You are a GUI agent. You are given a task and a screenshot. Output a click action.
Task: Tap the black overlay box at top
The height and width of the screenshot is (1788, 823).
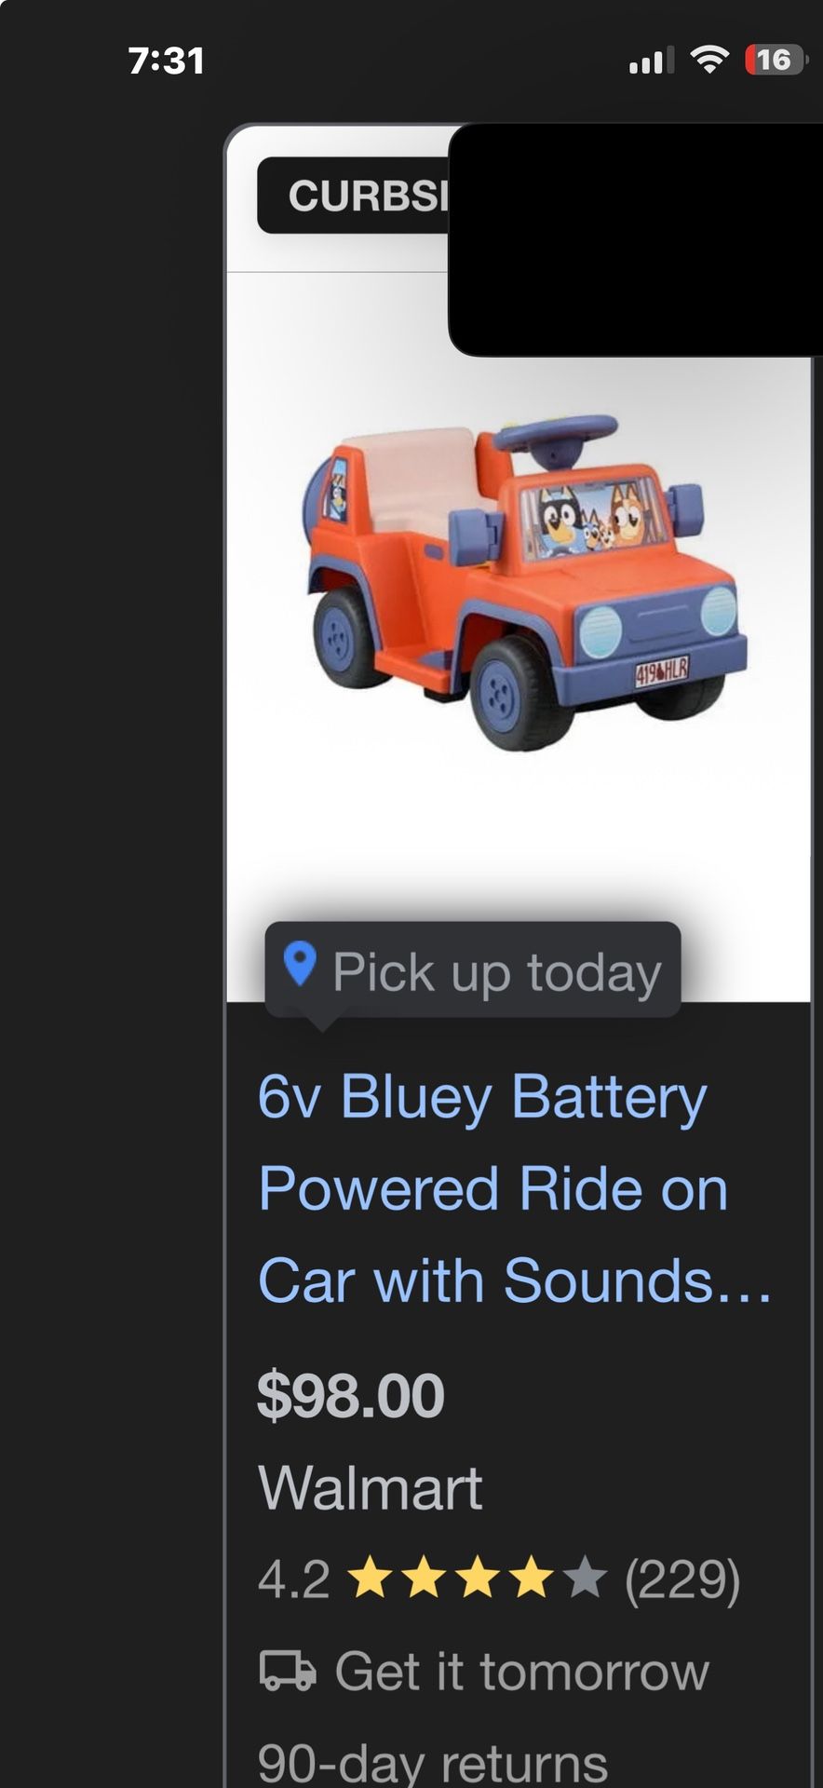point(635,239)
